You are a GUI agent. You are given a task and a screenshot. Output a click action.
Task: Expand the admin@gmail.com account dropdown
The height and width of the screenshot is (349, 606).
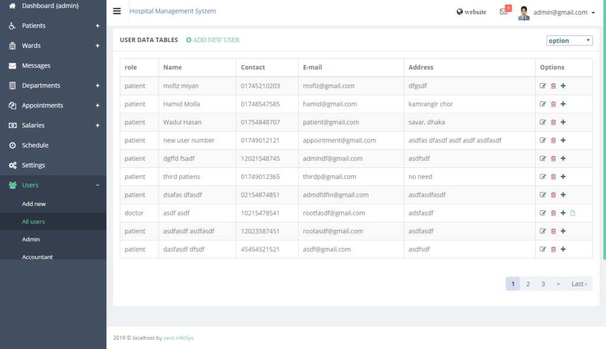564,12
